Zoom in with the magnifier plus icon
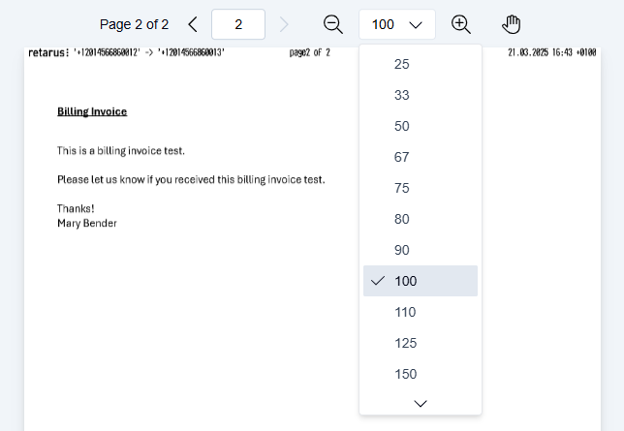 [461, 24]
